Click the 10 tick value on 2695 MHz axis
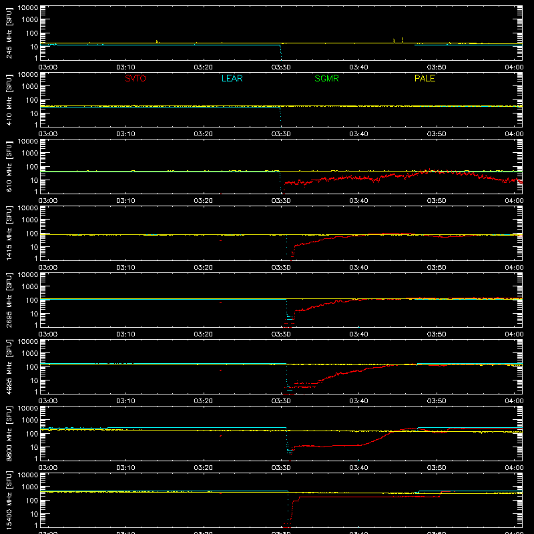Screen dimensions: 534x534 point(34,314)
